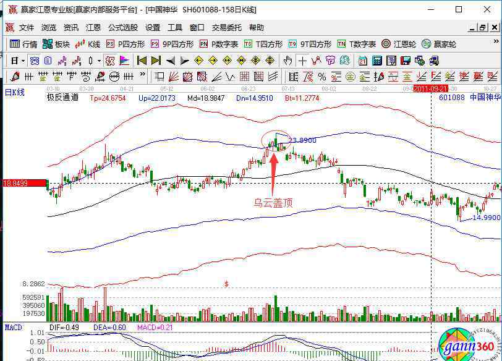This screenshot has height=361, width=502.
Task: Select the parallel lines tool
Action: tap(273, 77)
